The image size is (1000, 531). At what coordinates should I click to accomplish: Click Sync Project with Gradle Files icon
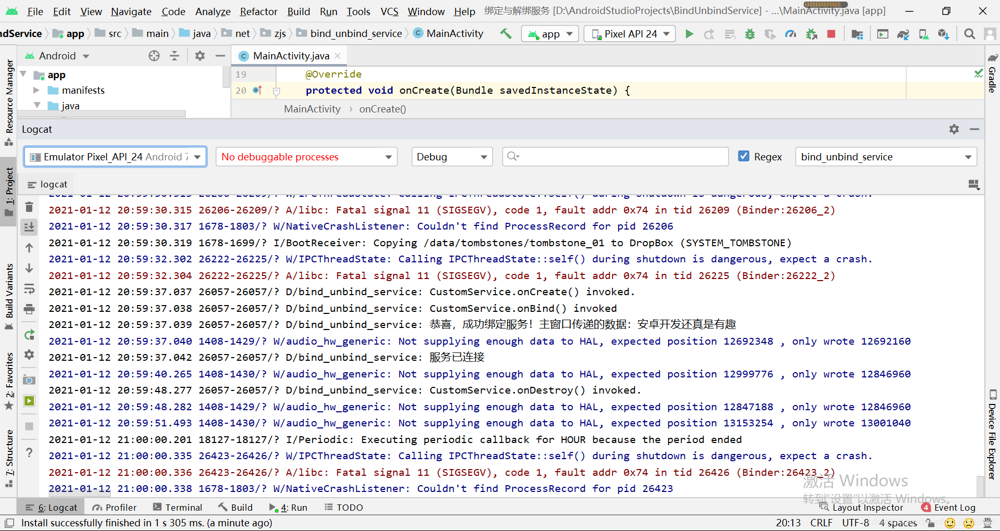point(903,34)
